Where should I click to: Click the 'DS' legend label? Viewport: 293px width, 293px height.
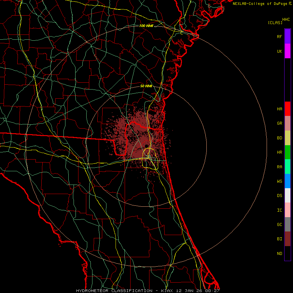click(x=280, y=196)
